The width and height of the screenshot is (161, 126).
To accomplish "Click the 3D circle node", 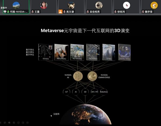I will click(85, 92).
